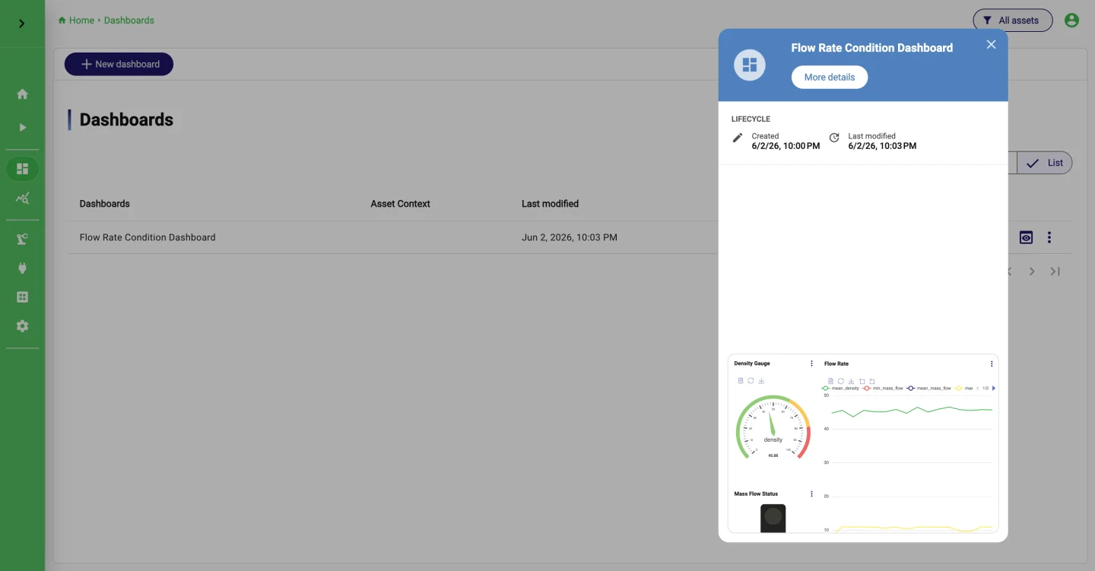
Task: Open the Mass Flow Status widget options menu
Action: tap(812, 494)
